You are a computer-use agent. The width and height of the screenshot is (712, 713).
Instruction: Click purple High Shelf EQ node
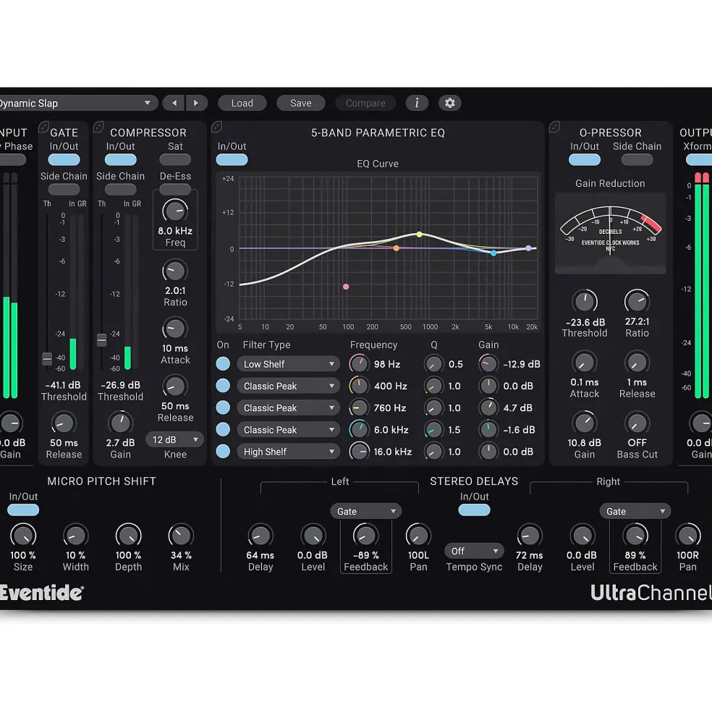tap(528, 248)
